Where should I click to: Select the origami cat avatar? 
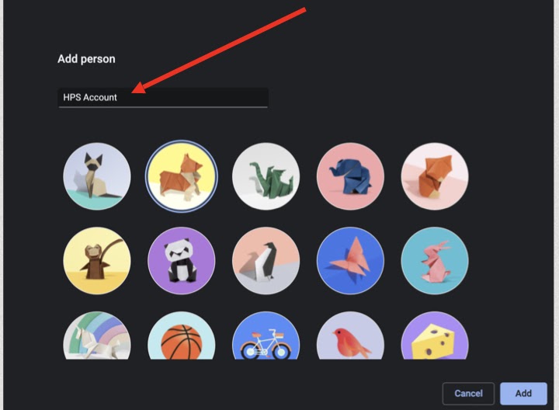[x=97, y=176]
